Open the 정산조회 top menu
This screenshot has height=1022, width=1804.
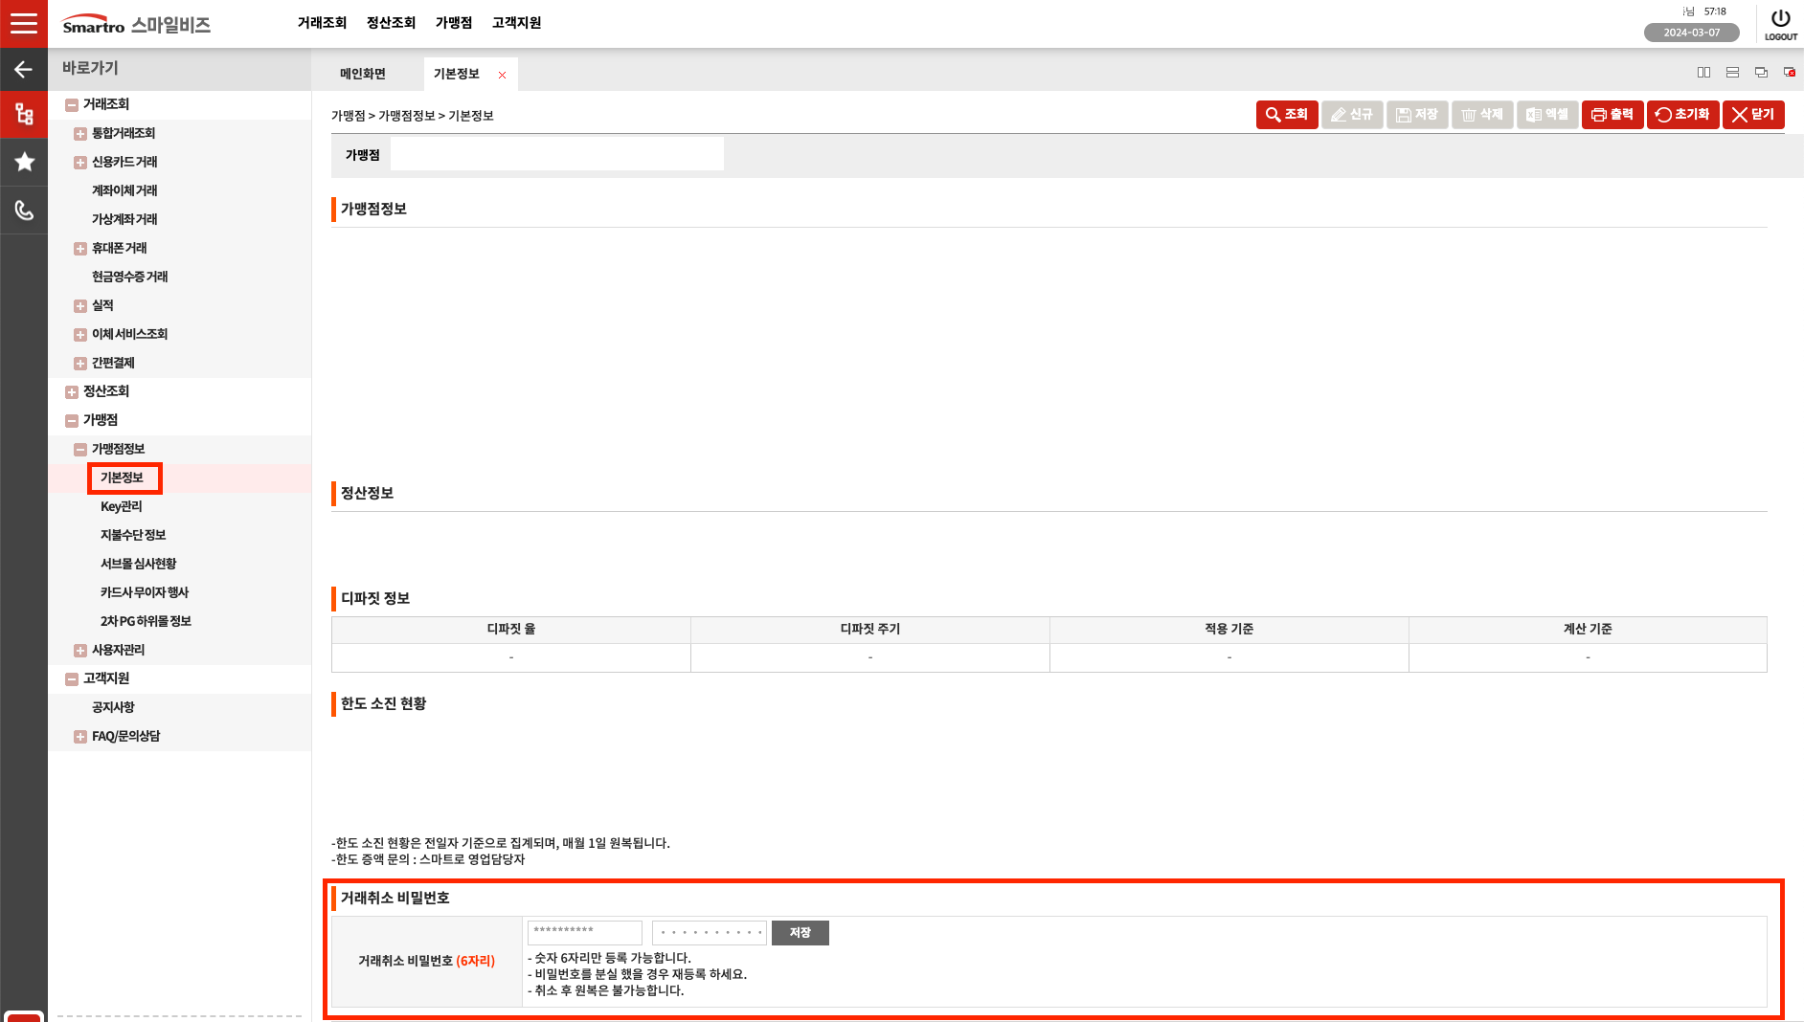(x=391, y=23)
